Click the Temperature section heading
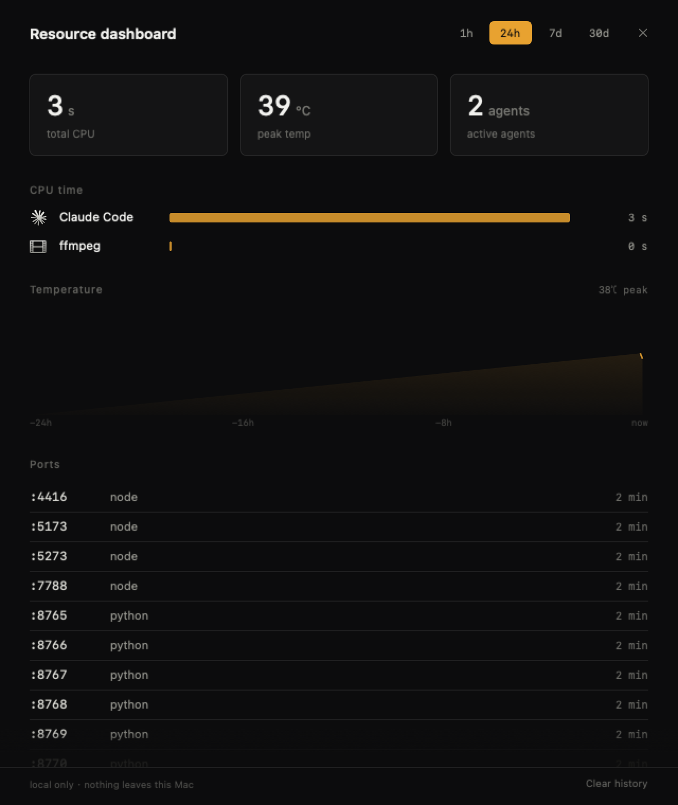The width and height of the screenshot is (678, 805). click(66, 290)
